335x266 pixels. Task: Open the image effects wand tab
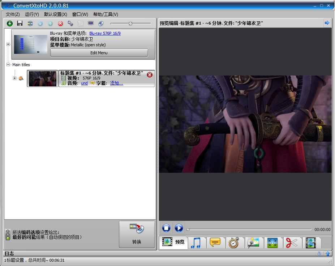[253, 243]
